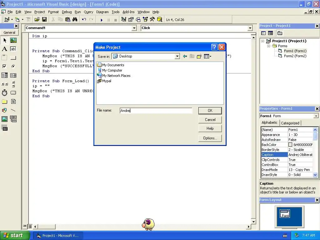Screen dimensions: 320x240
Task: Select the Frame tool in toolbox
Action: [5, 57]
